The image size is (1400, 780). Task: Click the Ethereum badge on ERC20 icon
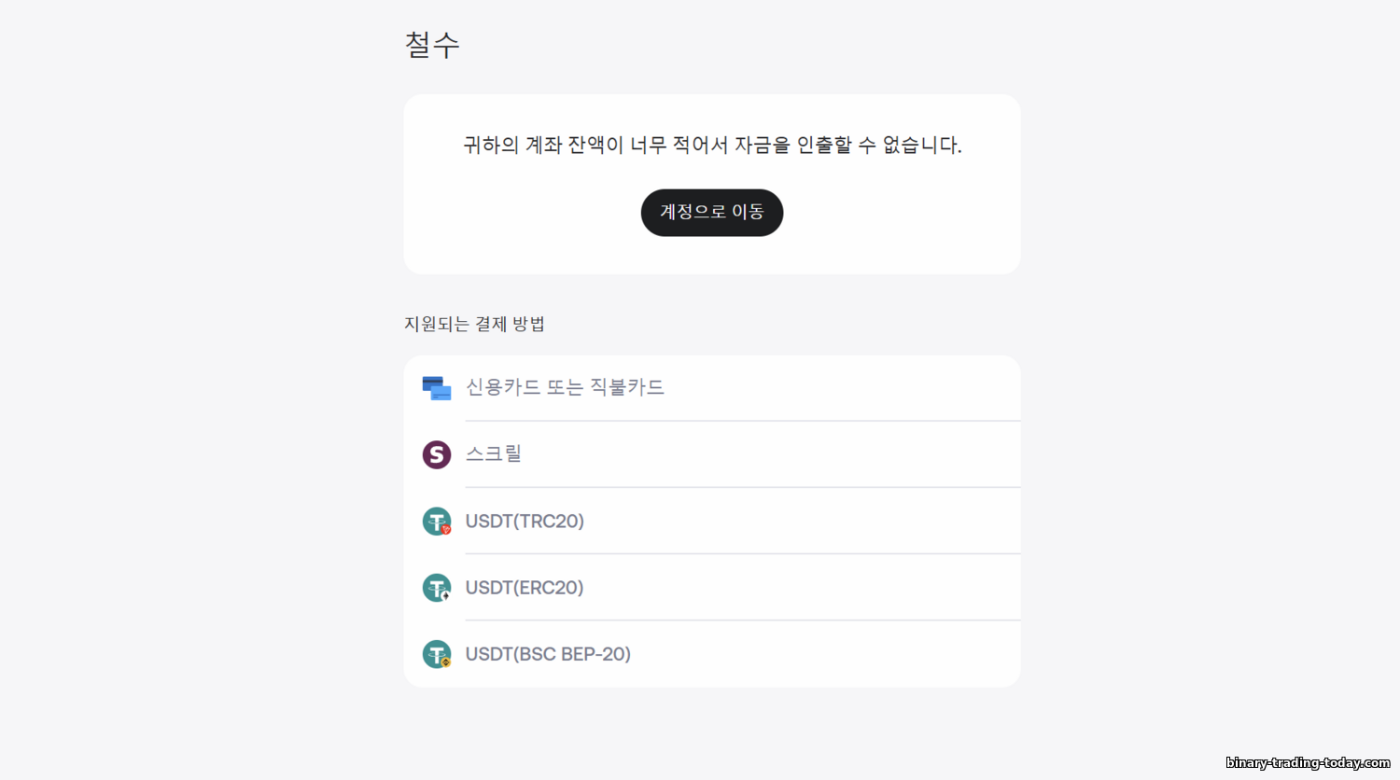[446, 595]
